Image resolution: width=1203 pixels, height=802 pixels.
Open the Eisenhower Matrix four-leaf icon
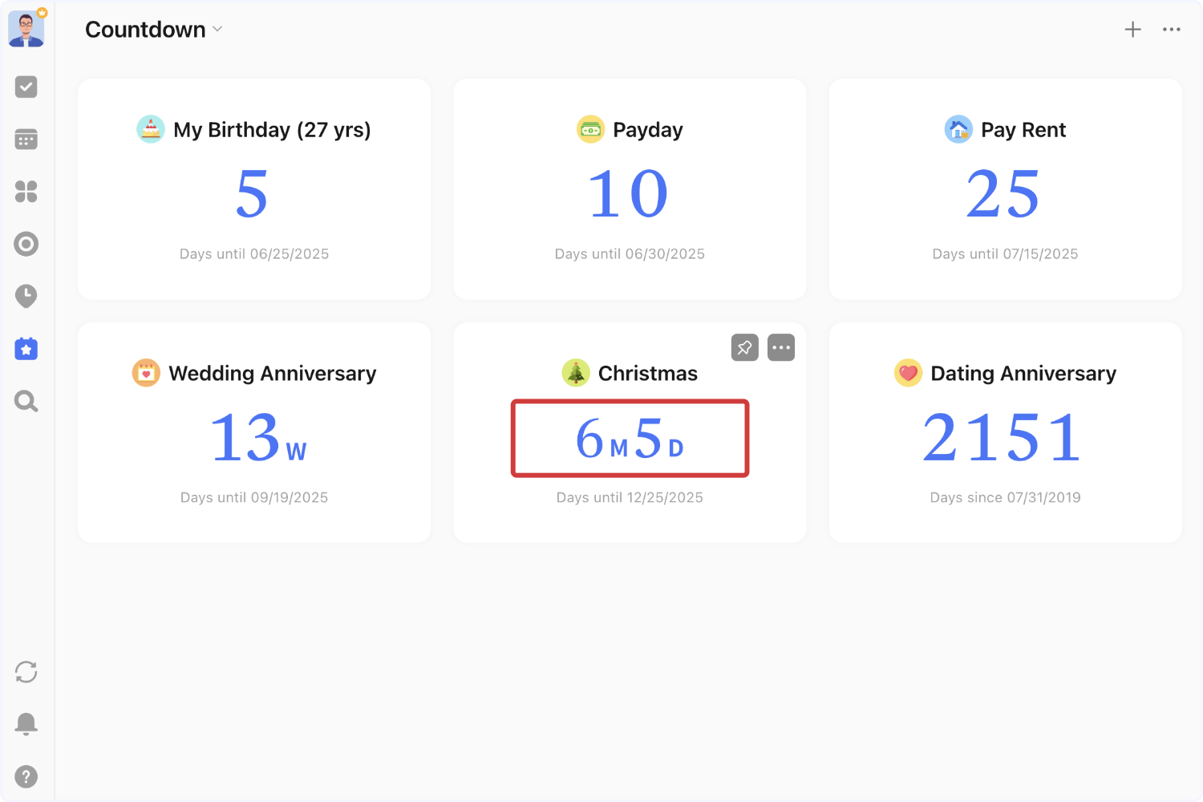point(26,192)
